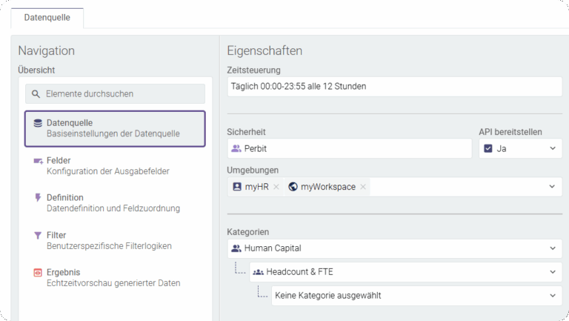Open Ergebnis preview section

[x=115, y=278]
